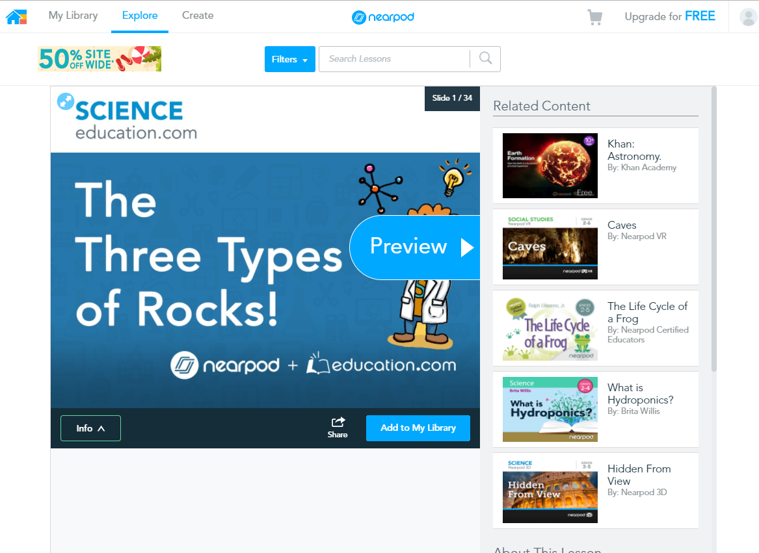Click the Search Lessons input field
This screenshot has height=553, width=759.
394,59
